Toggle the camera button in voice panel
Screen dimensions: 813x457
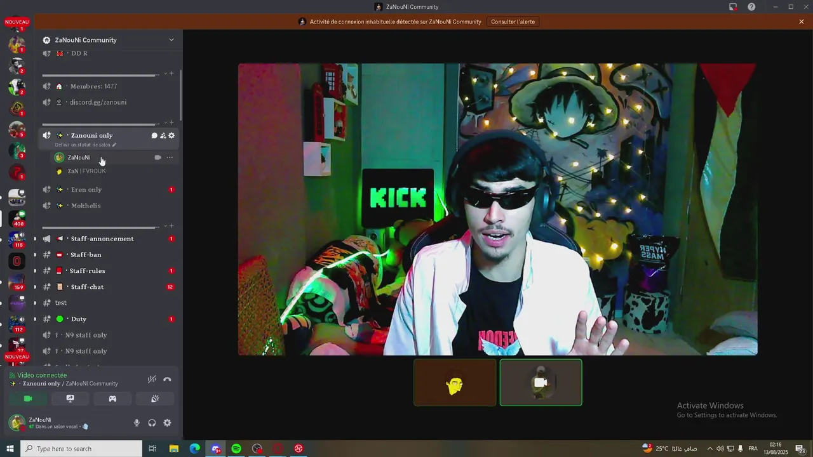point(28,399)
